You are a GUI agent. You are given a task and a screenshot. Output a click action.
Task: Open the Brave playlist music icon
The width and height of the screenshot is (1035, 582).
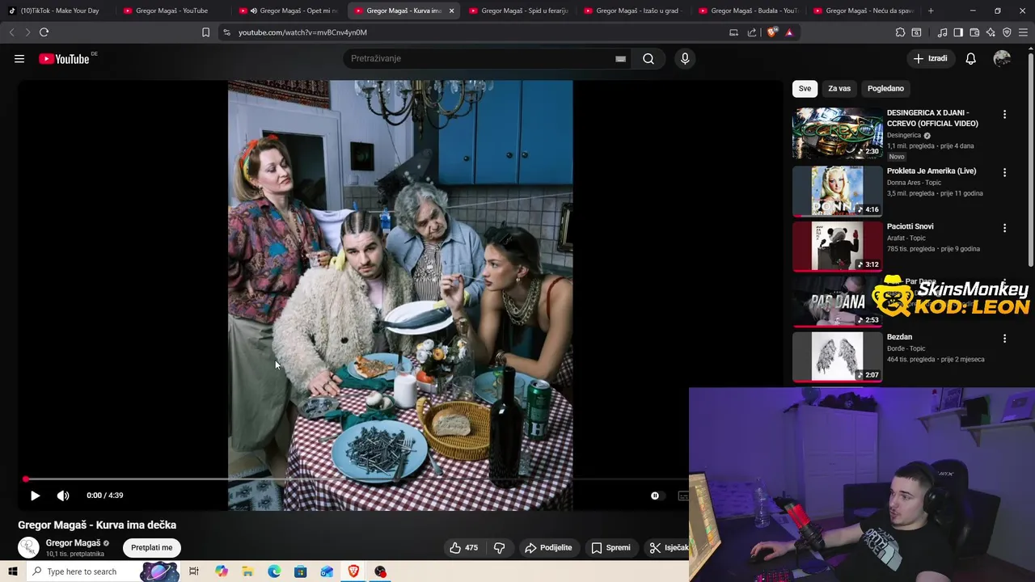click(942, 32)
